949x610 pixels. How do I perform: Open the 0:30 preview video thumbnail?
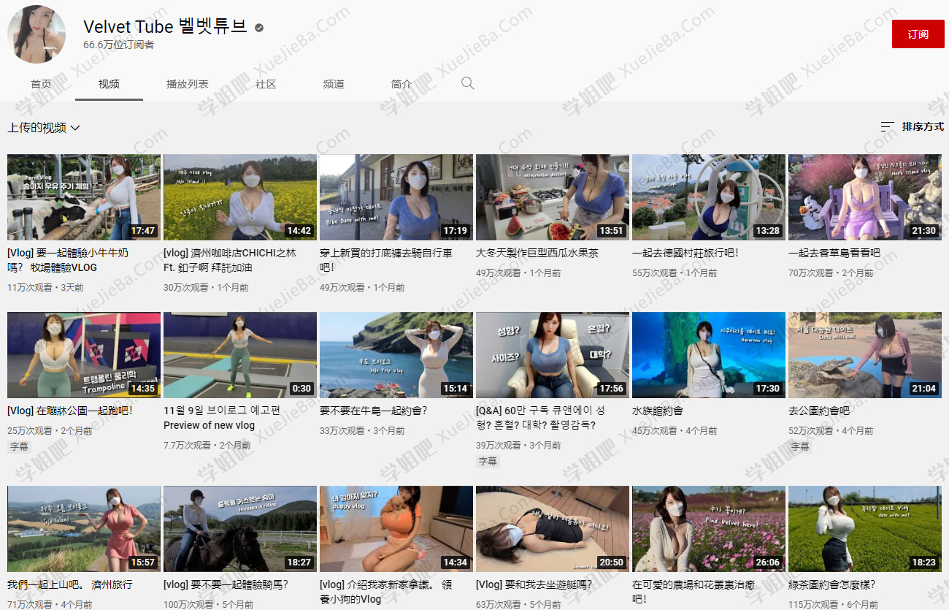(240, 355)
